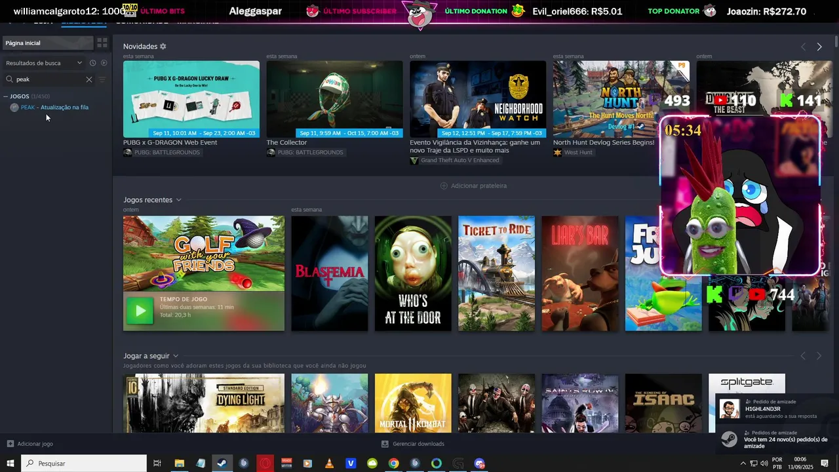
Task: Click the recent activity clock filter icon
Action: point(92,63)
